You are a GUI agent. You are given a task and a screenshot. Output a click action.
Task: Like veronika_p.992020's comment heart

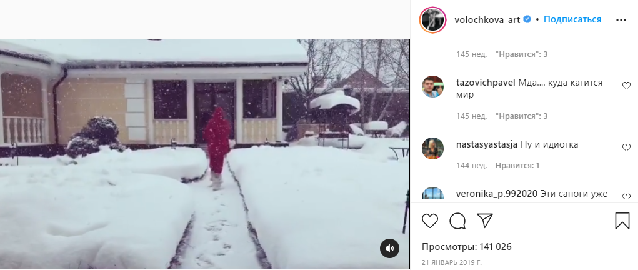tap(626, 197)
